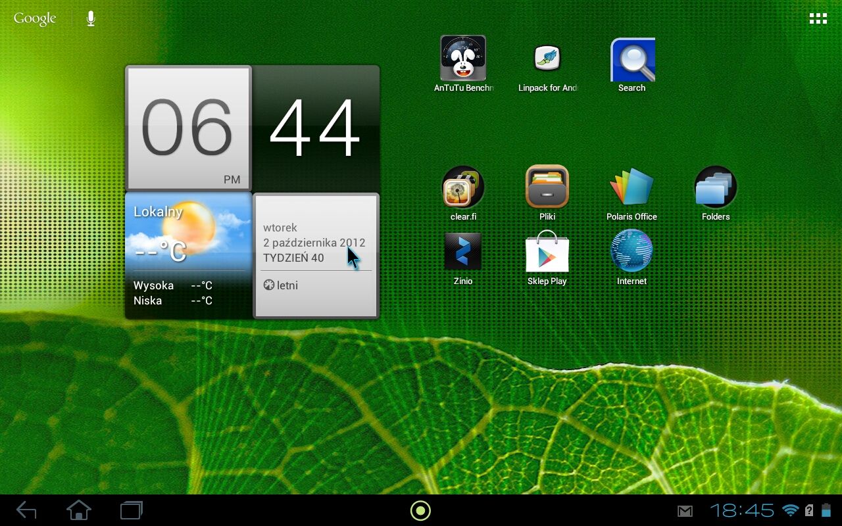
Task: Tap the Google search box logo
Action: (35, 19)
